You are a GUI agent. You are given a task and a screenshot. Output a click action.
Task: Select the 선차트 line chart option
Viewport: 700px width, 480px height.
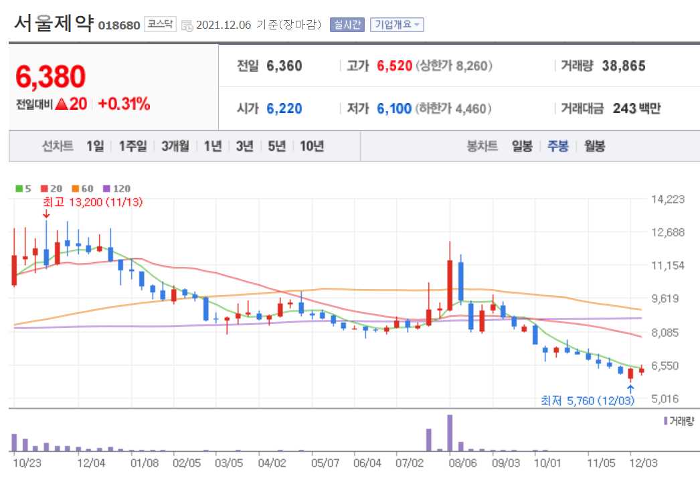pos(56,145)
